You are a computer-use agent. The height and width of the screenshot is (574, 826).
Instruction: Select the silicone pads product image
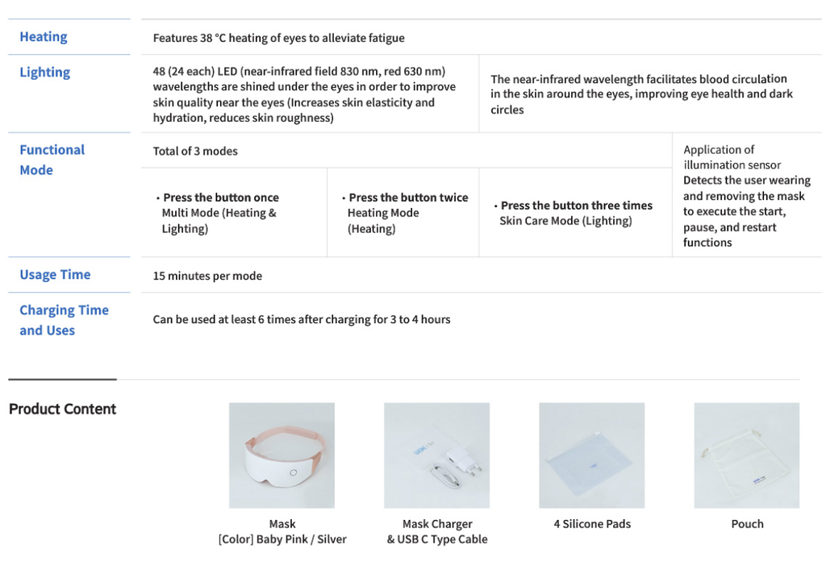[591, 455]
